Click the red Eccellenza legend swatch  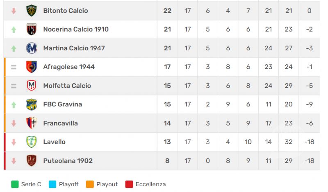pos(129,184)
